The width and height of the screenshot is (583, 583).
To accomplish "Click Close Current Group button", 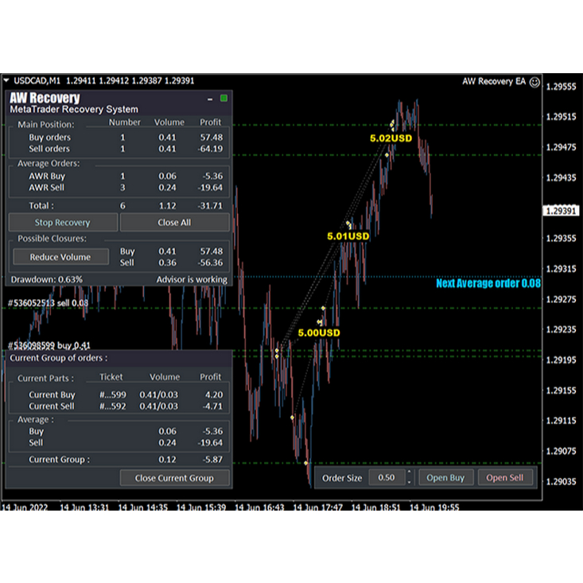I will (x=174, y=478).
